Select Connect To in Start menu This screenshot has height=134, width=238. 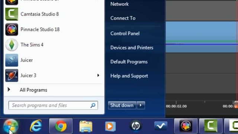click(x=123, y=18)
